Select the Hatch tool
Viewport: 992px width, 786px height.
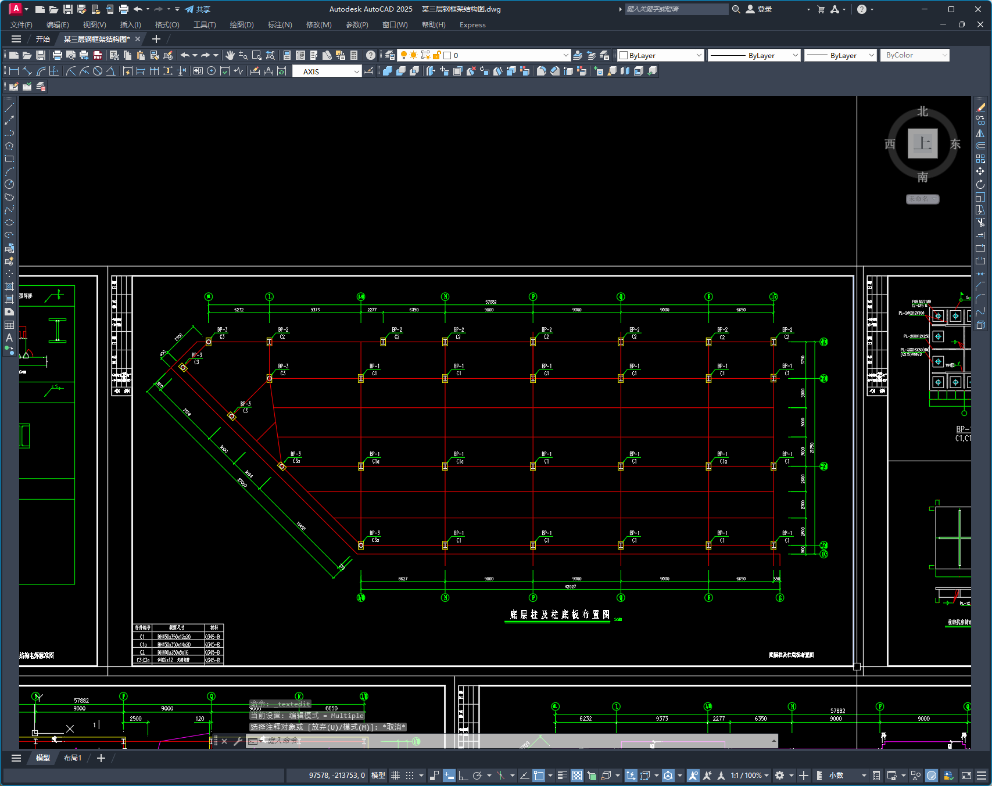9,286
